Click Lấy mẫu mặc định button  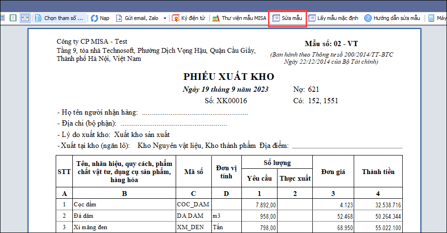[x=333, y=18]
